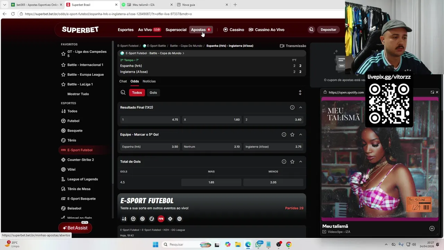
Task: Bet Mais 4.5 goals at 1.65
Action: coord(211,182)
